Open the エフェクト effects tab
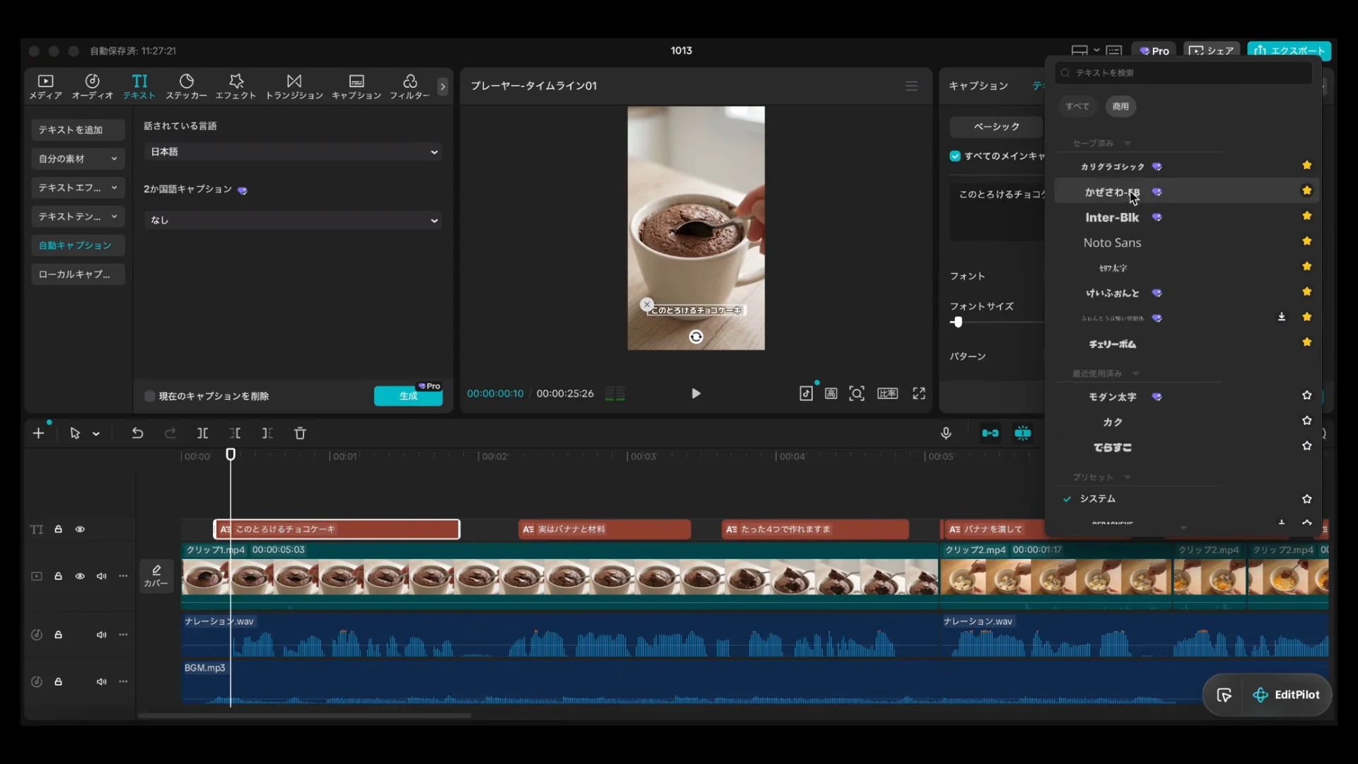Image resolution: width=1358 pixels, height=764 pixels. click(236, 86)
